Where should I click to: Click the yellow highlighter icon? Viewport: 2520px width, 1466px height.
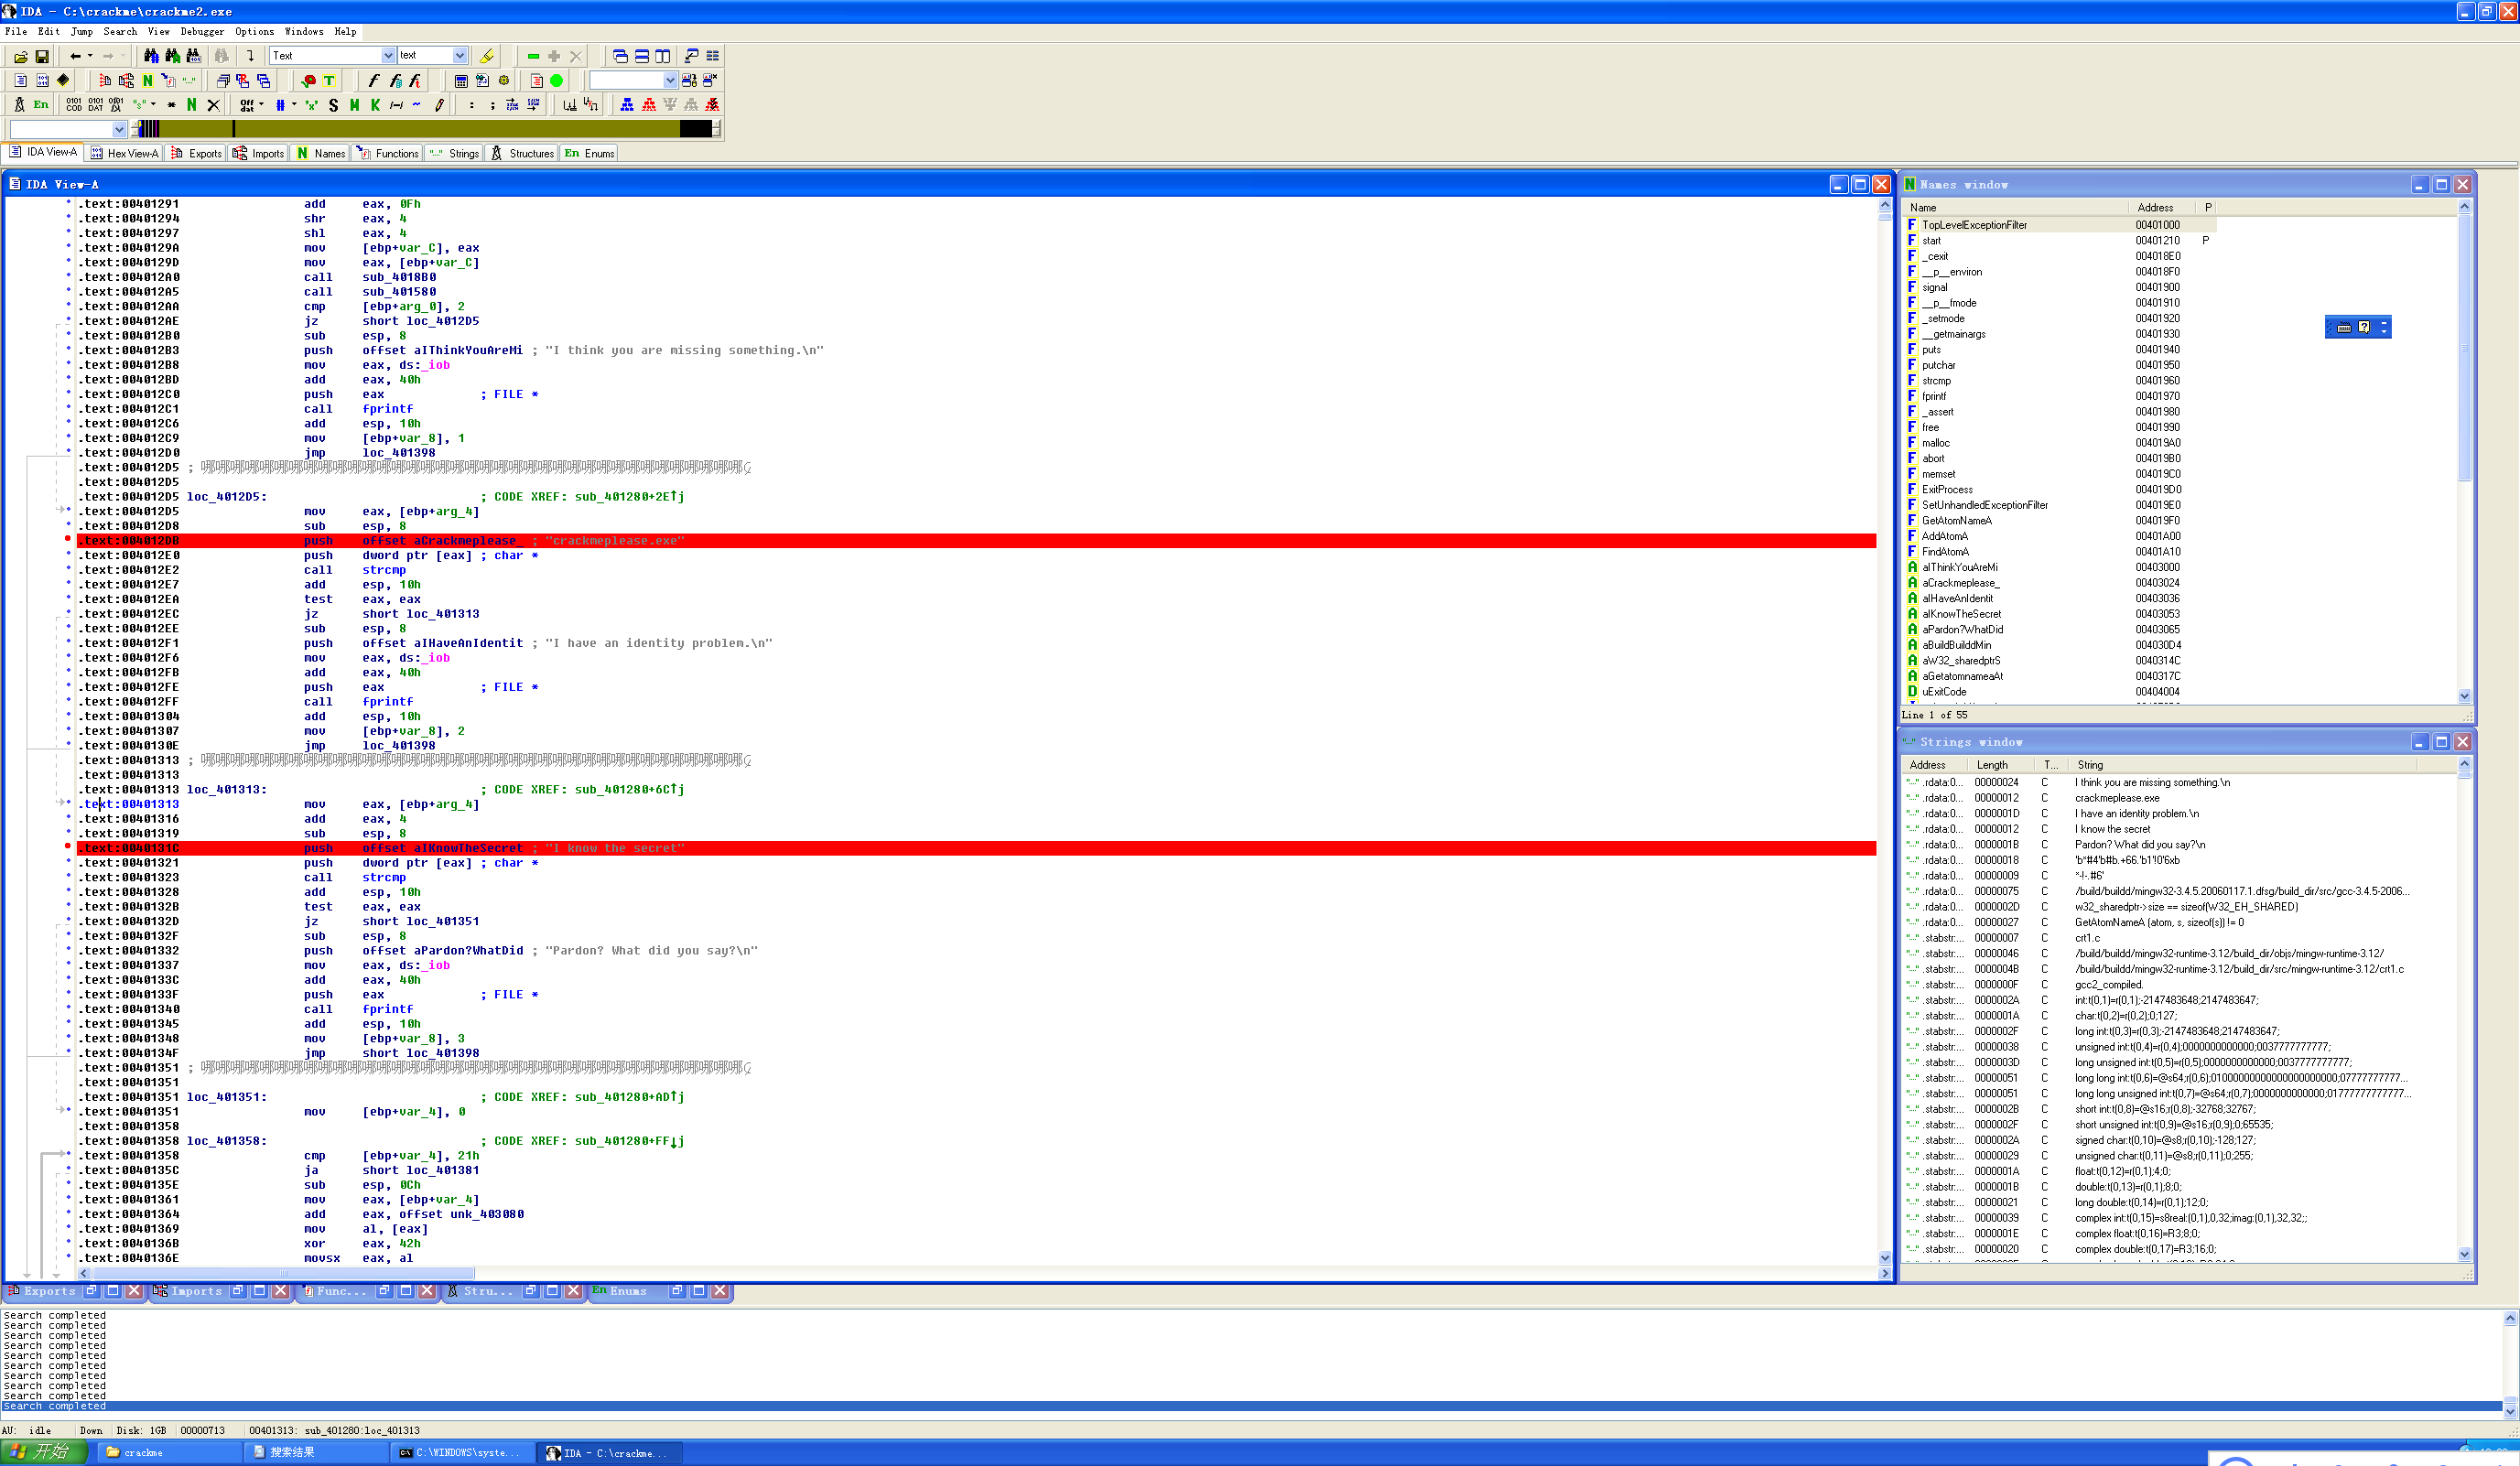coord(487,56)
